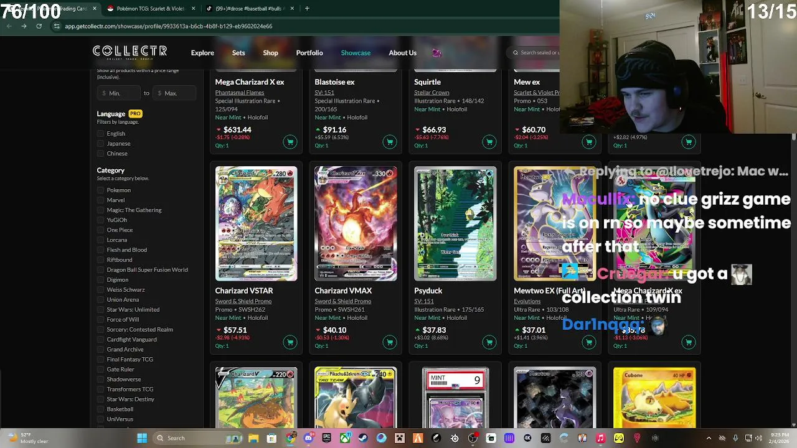Check the Marvel category
This screenshot has height=448, width=797.
pos(100,200)
